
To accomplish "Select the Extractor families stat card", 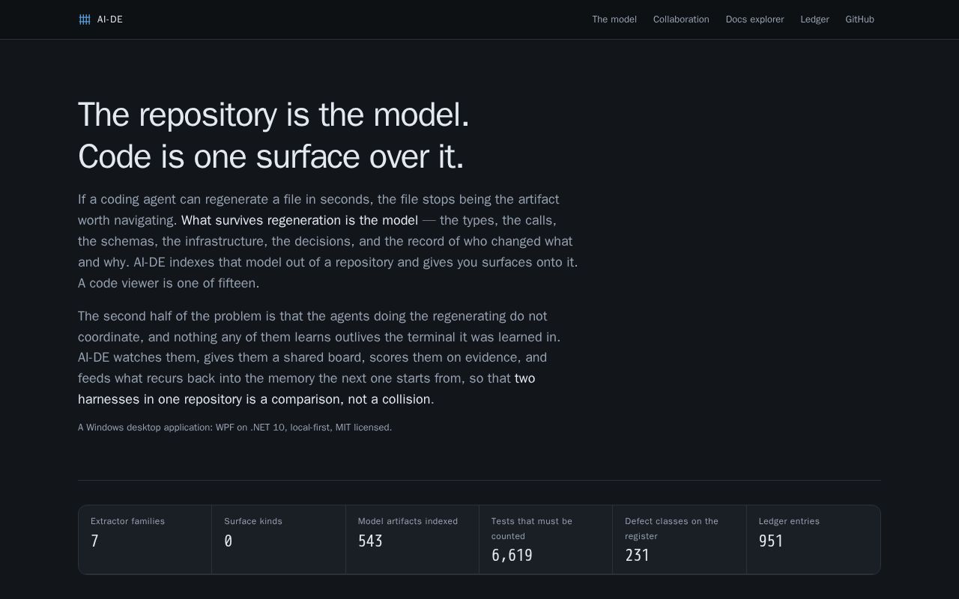I will click(x=145, y=540).
